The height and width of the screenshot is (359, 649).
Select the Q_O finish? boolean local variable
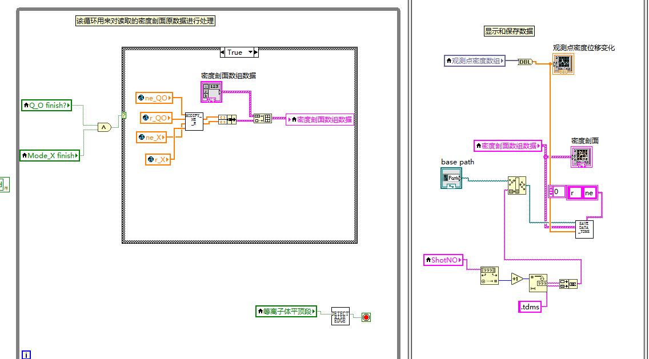[x=47, y=105]
